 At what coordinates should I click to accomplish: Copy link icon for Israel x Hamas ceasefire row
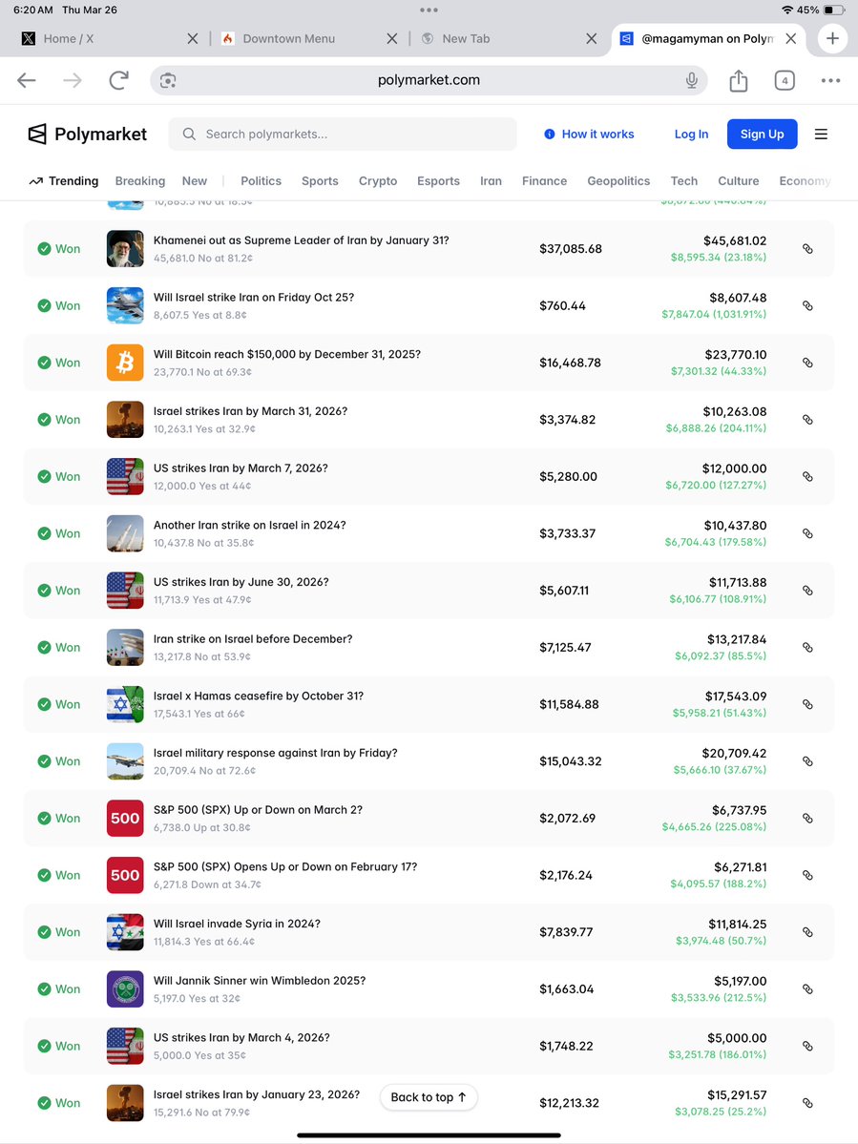coord(807,704)
